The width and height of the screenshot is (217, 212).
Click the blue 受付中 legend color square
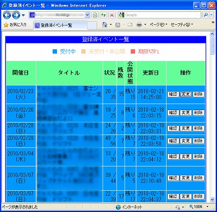(x=55, y=52)
